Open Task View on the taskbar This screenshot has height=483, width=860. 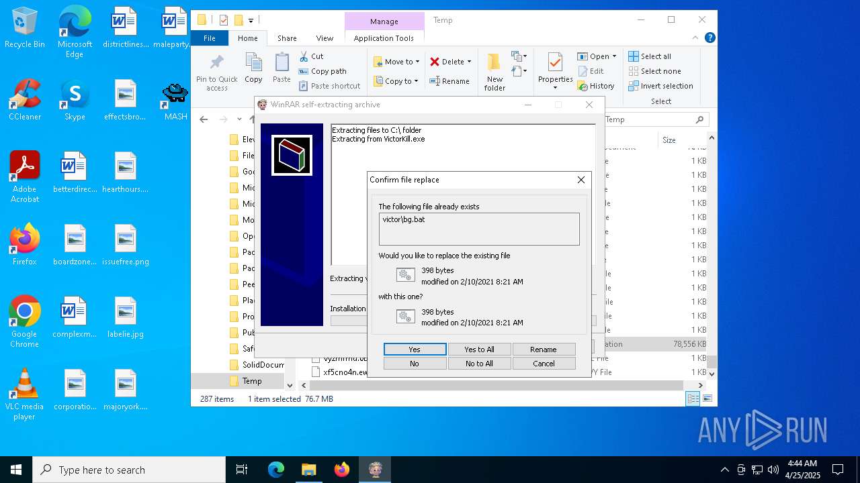tap(242, 470)
